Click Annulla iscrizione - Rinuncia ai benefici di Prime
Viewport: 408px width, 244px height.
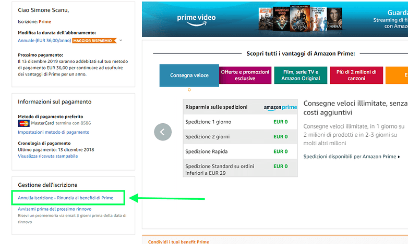(x=66, y=198)
